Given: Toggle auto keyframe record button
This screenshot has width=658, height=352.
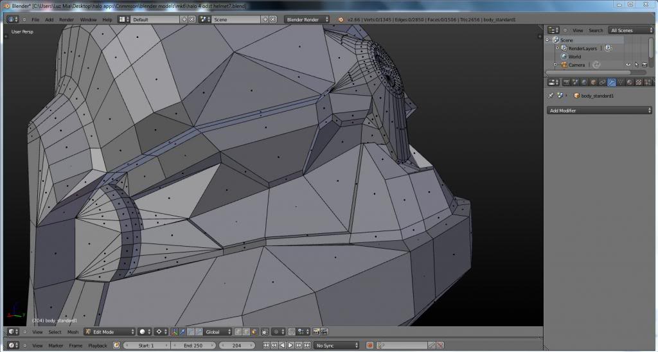Looking at the screenshot, I should [x=369, y=346].
